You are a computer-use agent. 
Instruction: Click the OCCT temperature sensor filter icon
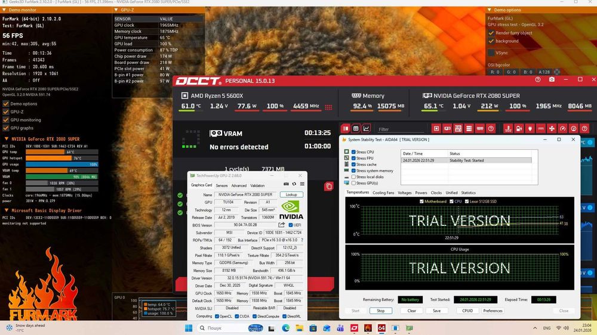pyautogui.click(x=508, y=129)
